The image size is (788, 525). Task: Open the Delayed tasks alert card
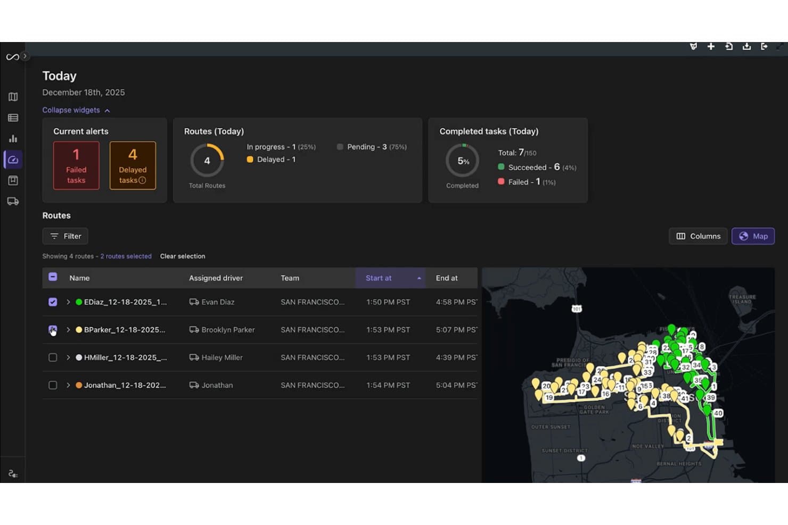coord(133,165)
